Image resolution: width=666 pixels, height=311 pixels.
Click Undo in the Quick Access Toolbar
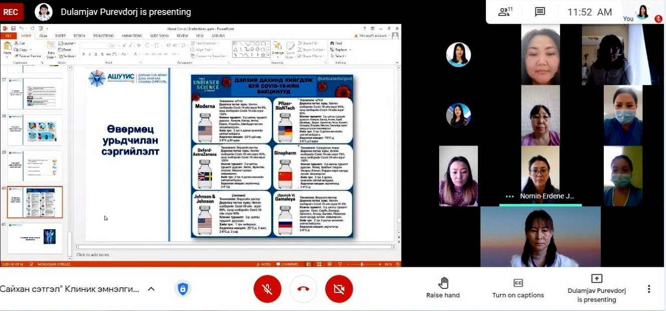(x=21, y=29)
